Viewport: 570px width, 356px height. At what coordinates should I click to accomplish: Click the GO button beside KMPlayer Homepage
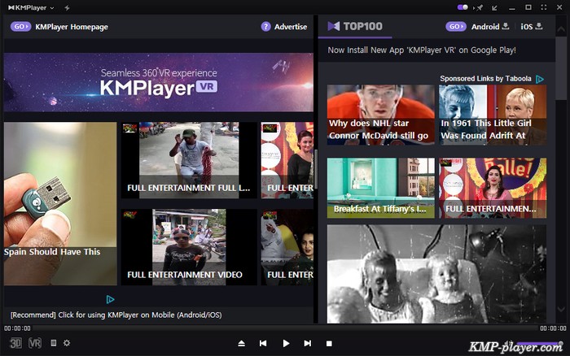(20, 27)
